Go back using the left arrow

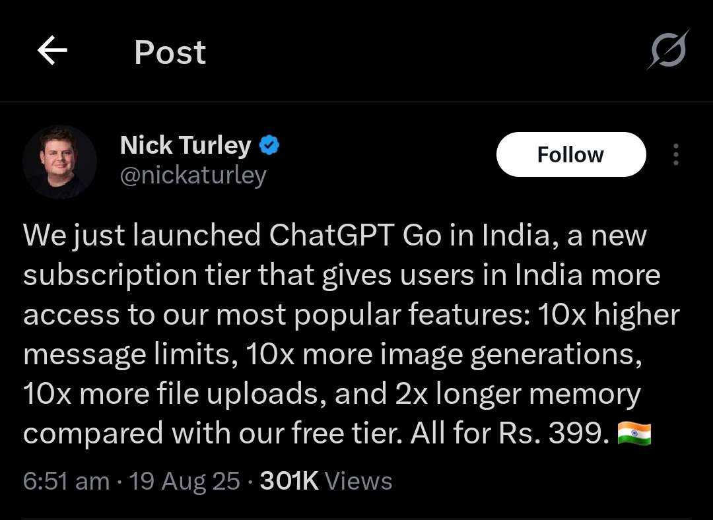[53, 51]
